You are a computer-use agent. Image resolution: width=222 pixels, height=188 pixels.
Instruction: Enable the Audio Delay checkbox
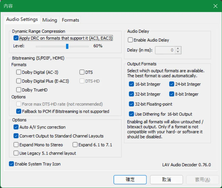coord(130,40)
